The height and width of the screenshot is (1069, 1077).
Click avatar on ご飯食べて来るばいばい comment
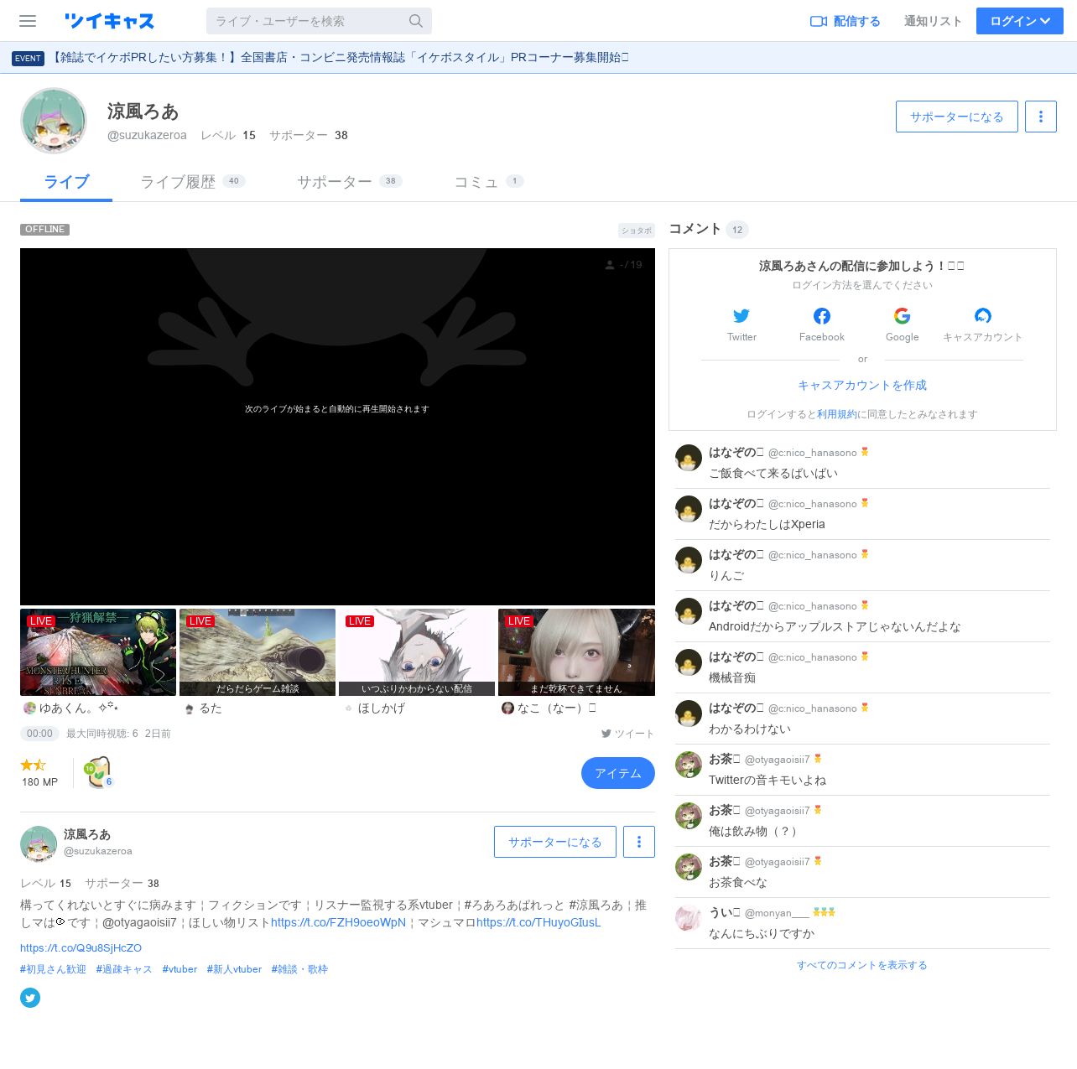pyautogui.click(x=689, y=458)
